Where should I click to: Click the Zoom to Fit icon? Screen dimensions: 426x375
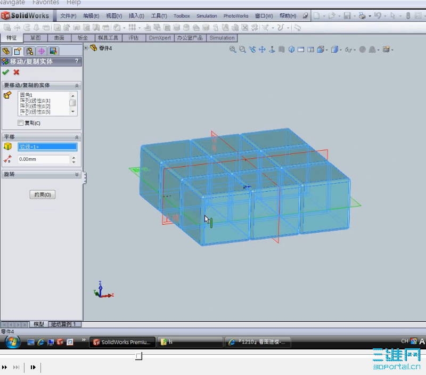233,50
